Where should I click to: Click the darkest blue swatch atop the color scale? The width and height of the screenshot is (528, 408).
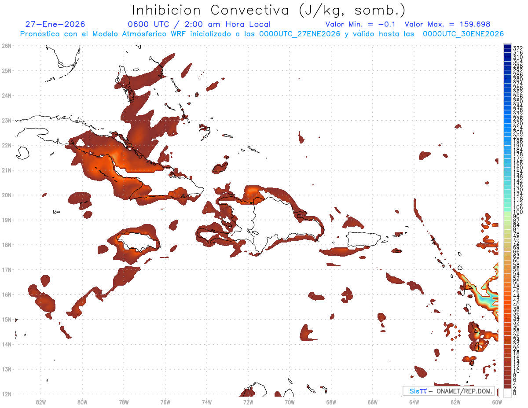[x=507, y=46]
